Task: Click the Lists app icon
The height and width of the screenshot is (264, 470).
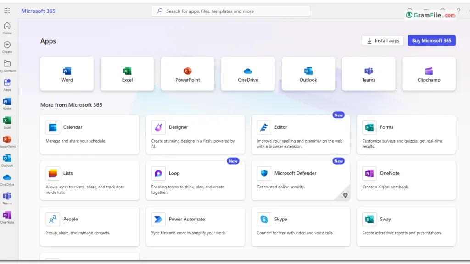Action: [x=53, y=173]
